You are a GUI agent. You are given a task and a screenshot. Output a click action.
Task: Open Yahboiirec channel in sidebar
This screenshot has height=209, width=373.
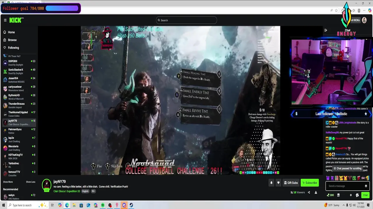pyautogui.click(x=19, y=165)
